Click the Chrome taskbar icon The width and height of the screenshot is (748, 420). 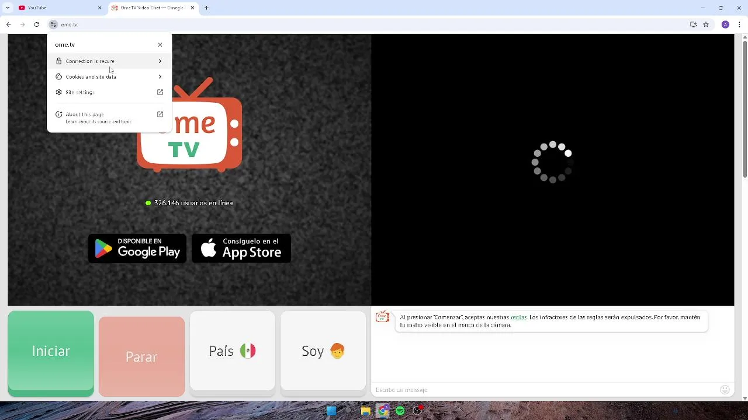383,411
